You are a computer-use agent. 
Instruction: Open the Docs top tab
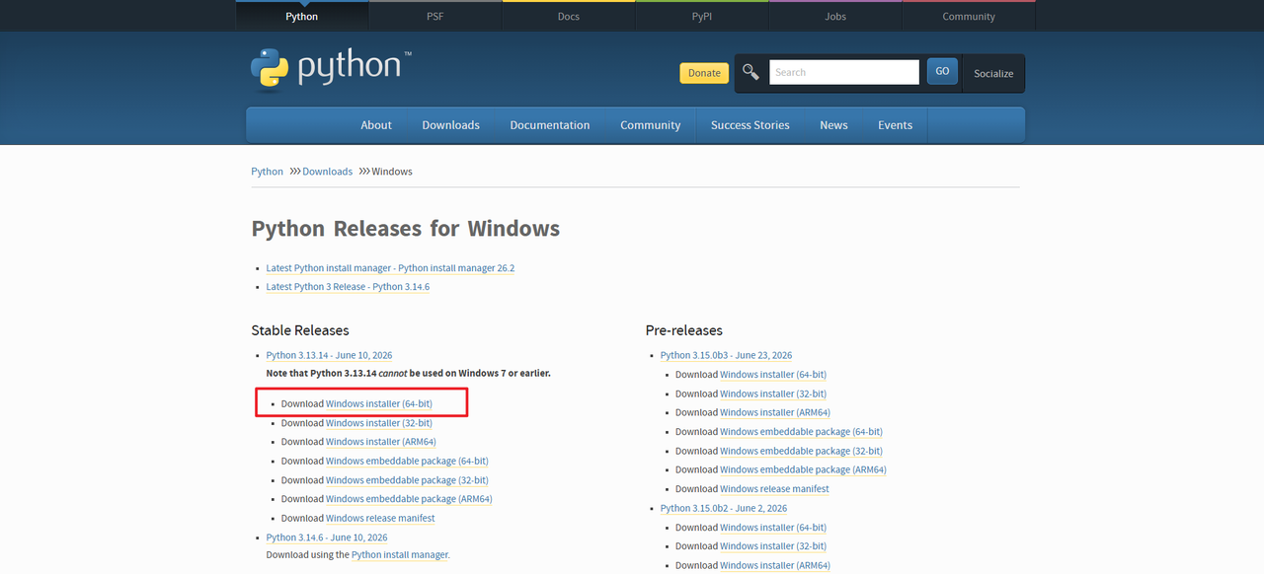click(x=568, y=16)
